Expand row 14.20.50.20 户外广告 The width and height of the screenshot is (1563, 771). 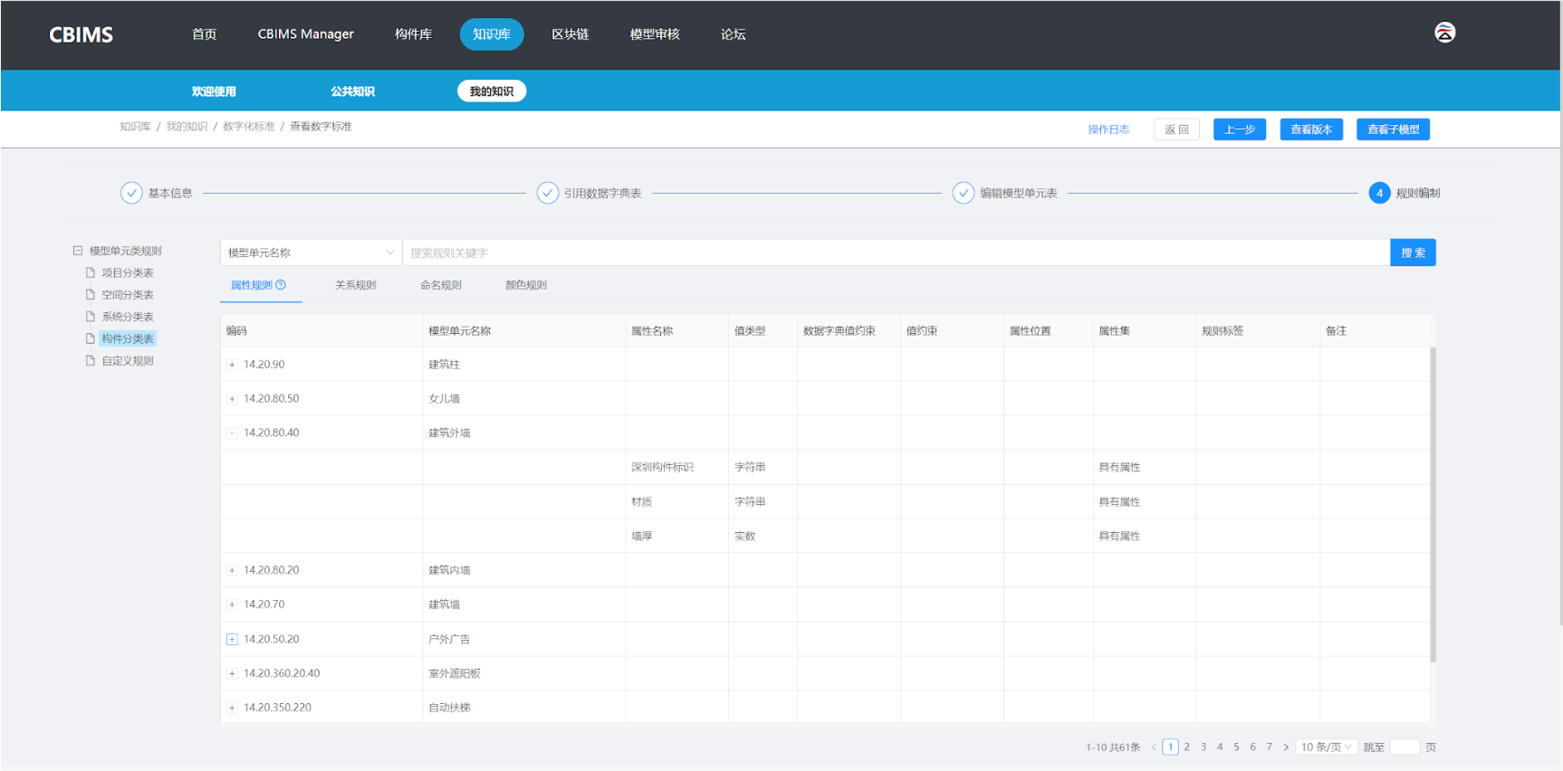pos(232,639)
